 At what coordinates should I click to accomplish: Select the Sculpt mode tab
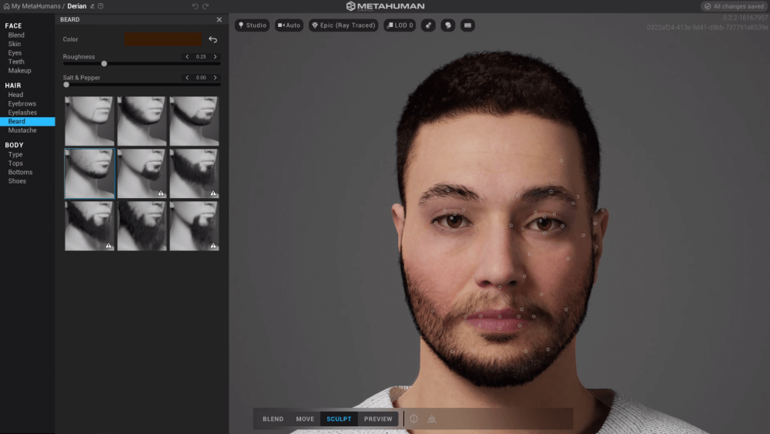tap(339, 419)
